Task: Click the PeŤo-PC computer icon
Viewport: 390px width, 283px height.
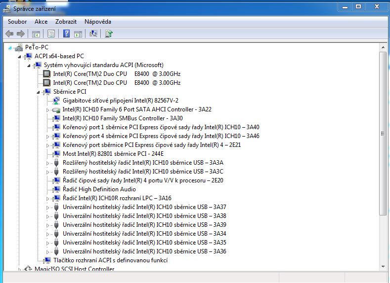Action: pyautogui.click(x=19, y=47)
